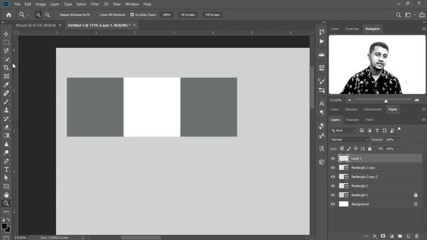Screen dimensions: 427x240
Task: Open the Zoom tool preset dropdown arrow
Action: pos(28,15)
